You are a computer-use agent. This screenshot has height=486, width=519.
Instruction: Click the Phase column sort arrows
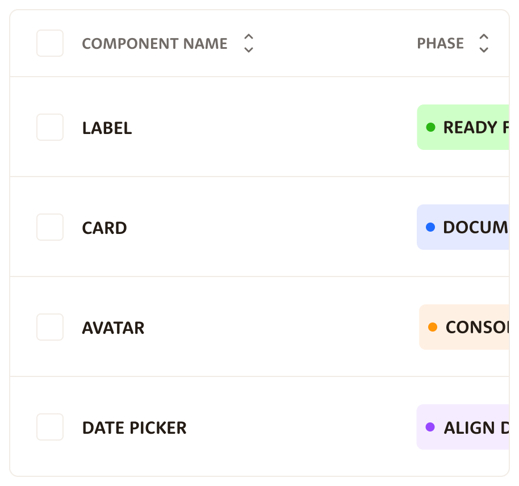[x=483, y=43]
